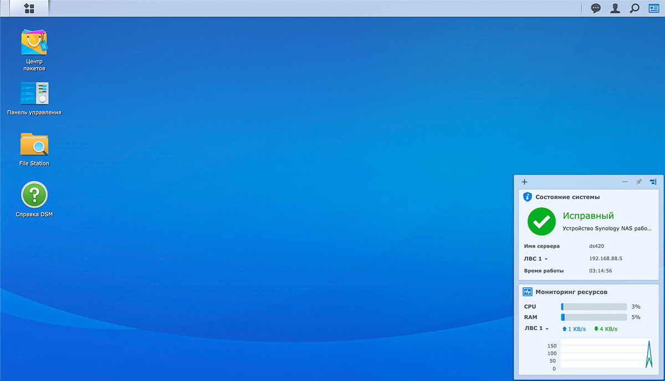665x381 pixels.
Task: Click server name value ds420
Action: [597, 246]
